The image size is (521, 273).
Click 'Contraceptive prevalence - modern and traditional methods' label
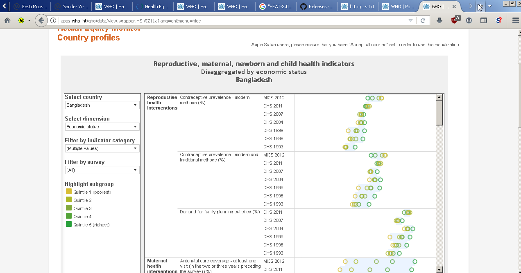pos(219,157)
